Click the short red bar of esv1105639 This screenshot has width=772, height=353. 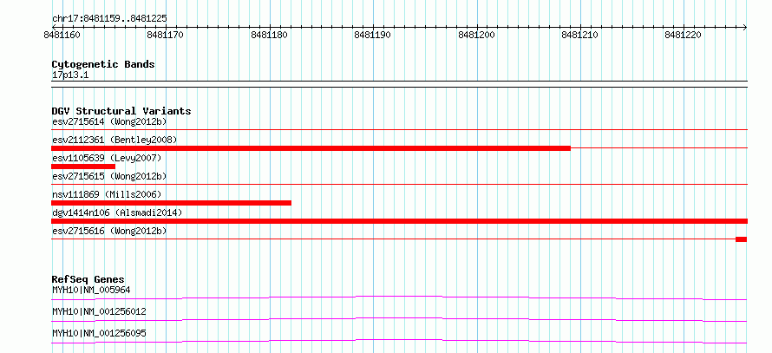tap(83, 167)
